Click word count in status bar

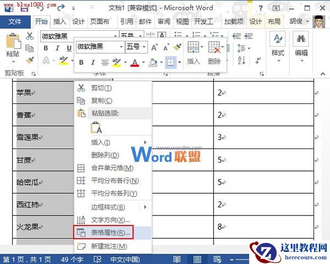pos(72,260)
